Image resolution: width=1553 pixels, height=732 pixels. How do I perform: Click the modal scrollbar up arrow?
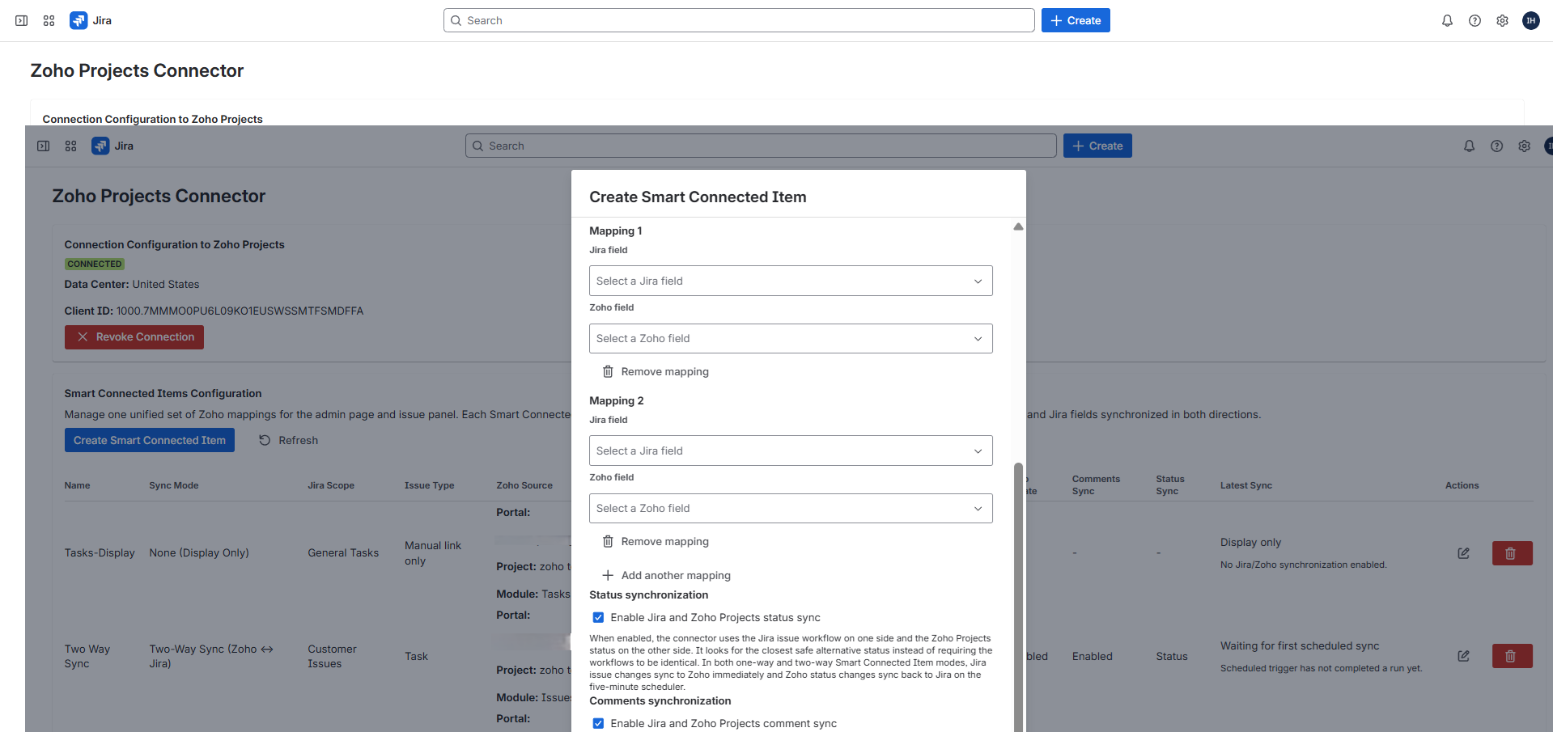pyautogui.click(x=1018, y=226)
